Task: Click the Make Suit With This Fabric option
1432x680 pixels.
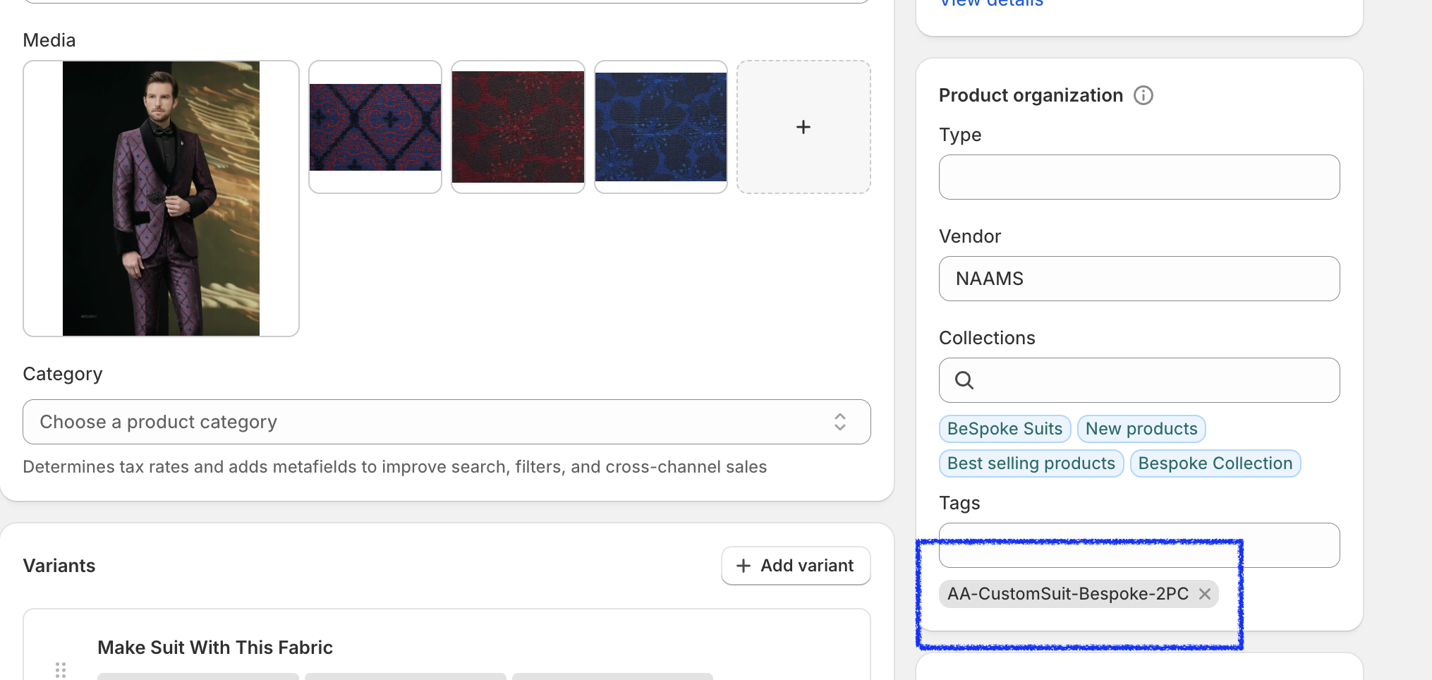Action: [215, 648]
